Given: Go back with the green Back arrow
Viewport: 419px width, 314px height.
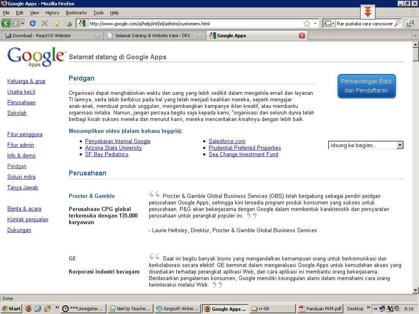Looking at the screenshot, I should click(6, 23).
